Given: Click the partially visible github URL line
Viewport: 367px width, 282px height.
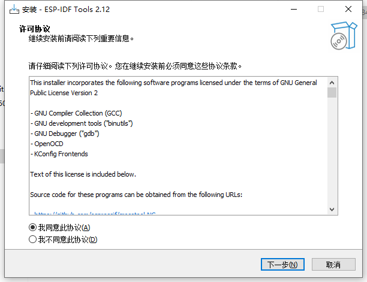Looking at the screenshot, I should click(x=96, y=213).
